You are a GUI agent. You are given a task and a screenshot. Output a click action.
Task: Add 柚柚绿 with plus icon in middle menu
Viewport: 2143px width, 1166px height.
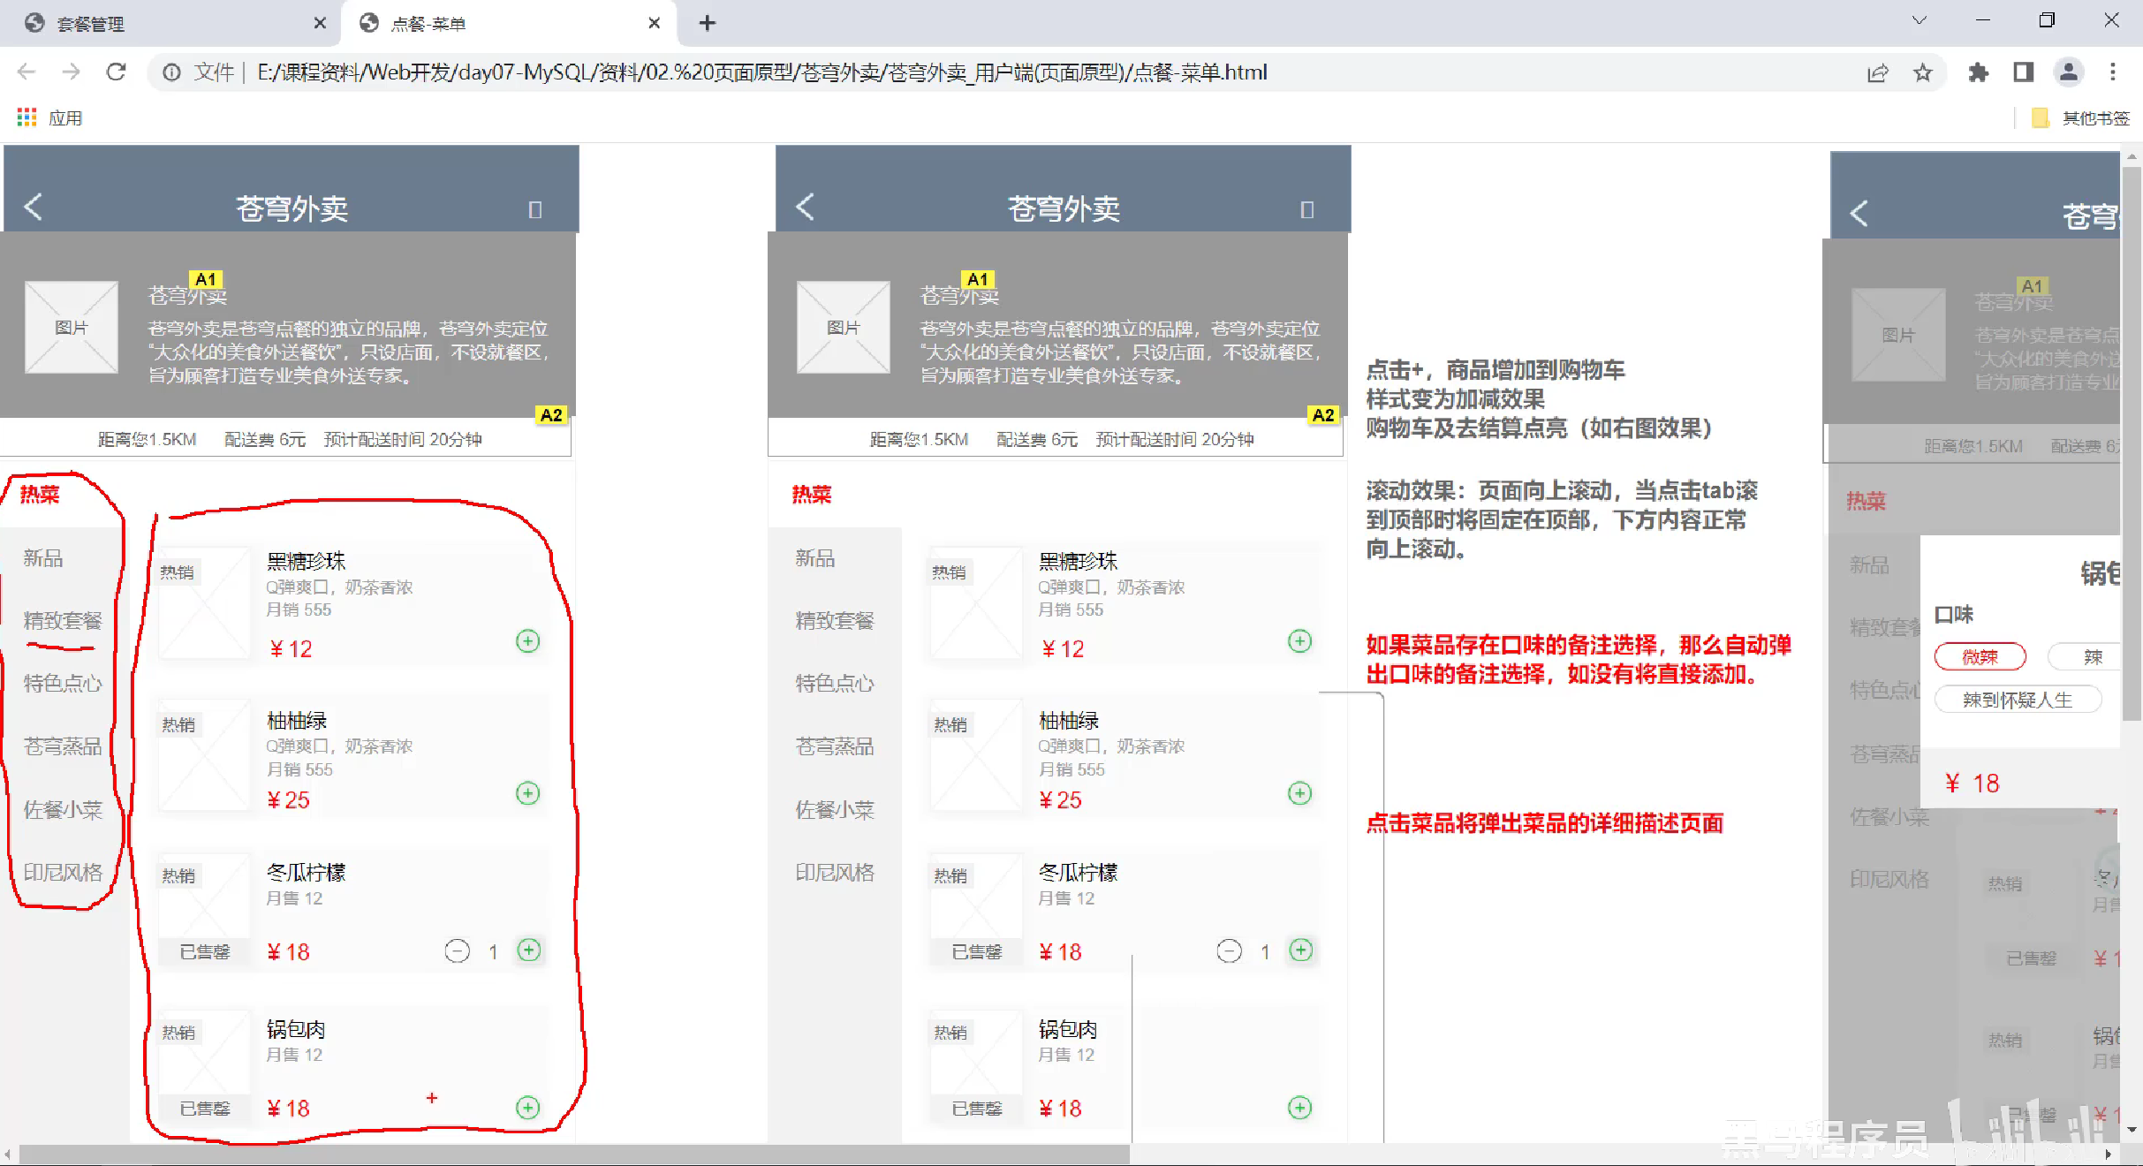tap(1299, 793)
